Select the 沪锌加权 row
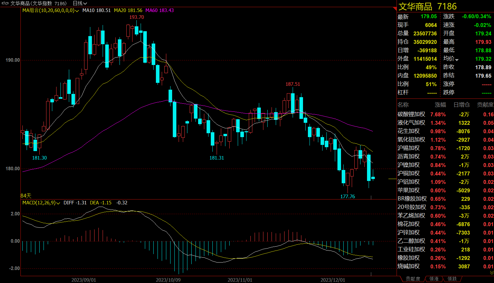The width and height of the screenshot is (494, 283). point(445,233)
